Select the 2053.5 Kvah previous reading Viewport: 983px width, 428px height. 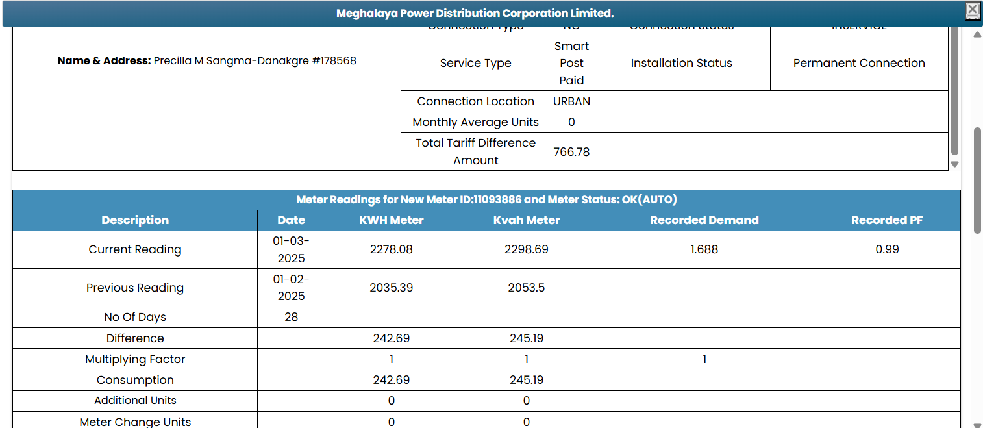tap(527, 288)
